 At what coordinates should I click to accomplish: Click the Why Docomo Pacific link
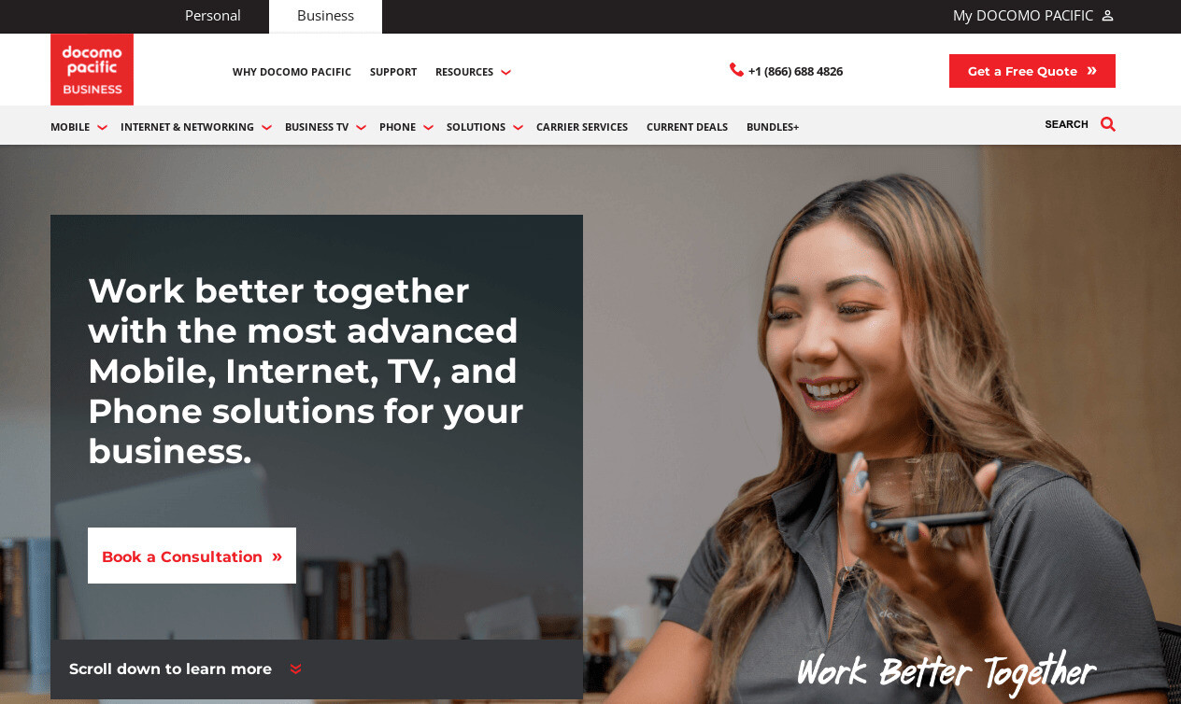pos(292,72)
